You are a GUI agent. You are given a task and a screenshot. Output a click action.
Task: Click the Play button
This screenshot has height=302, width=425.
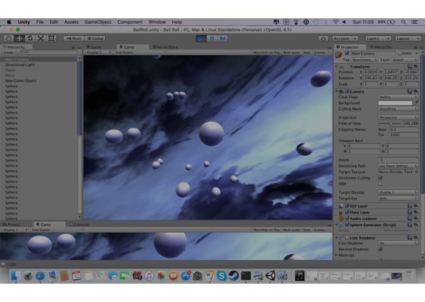(201, 39)
